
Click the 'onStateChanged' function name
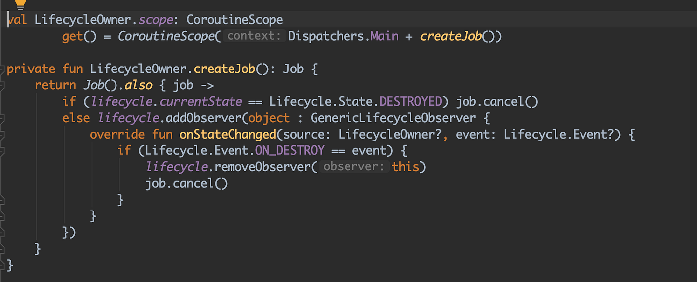coord(228,135)
